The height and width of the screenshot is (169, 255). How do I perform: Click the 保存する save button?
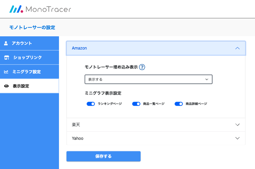coord(103,156)
